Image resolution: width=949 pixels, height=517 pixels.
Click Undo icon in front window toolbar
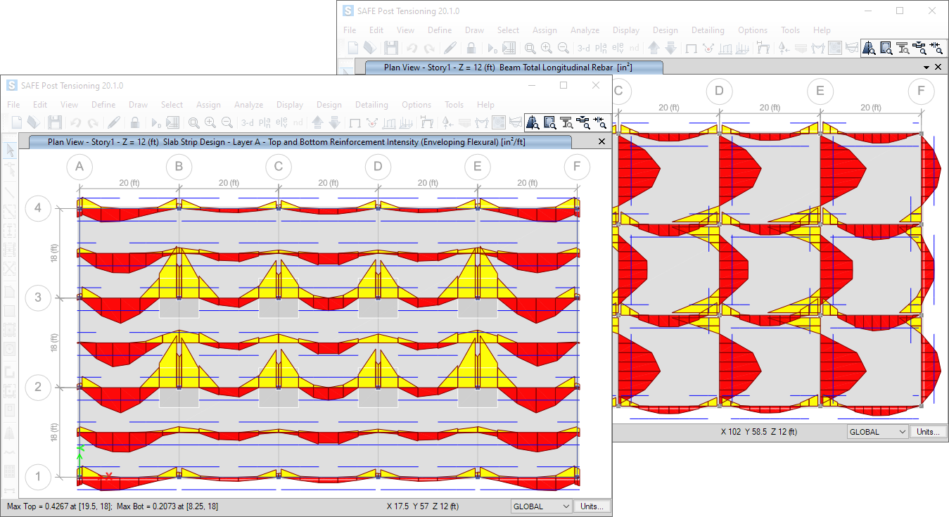click(76, 122)
